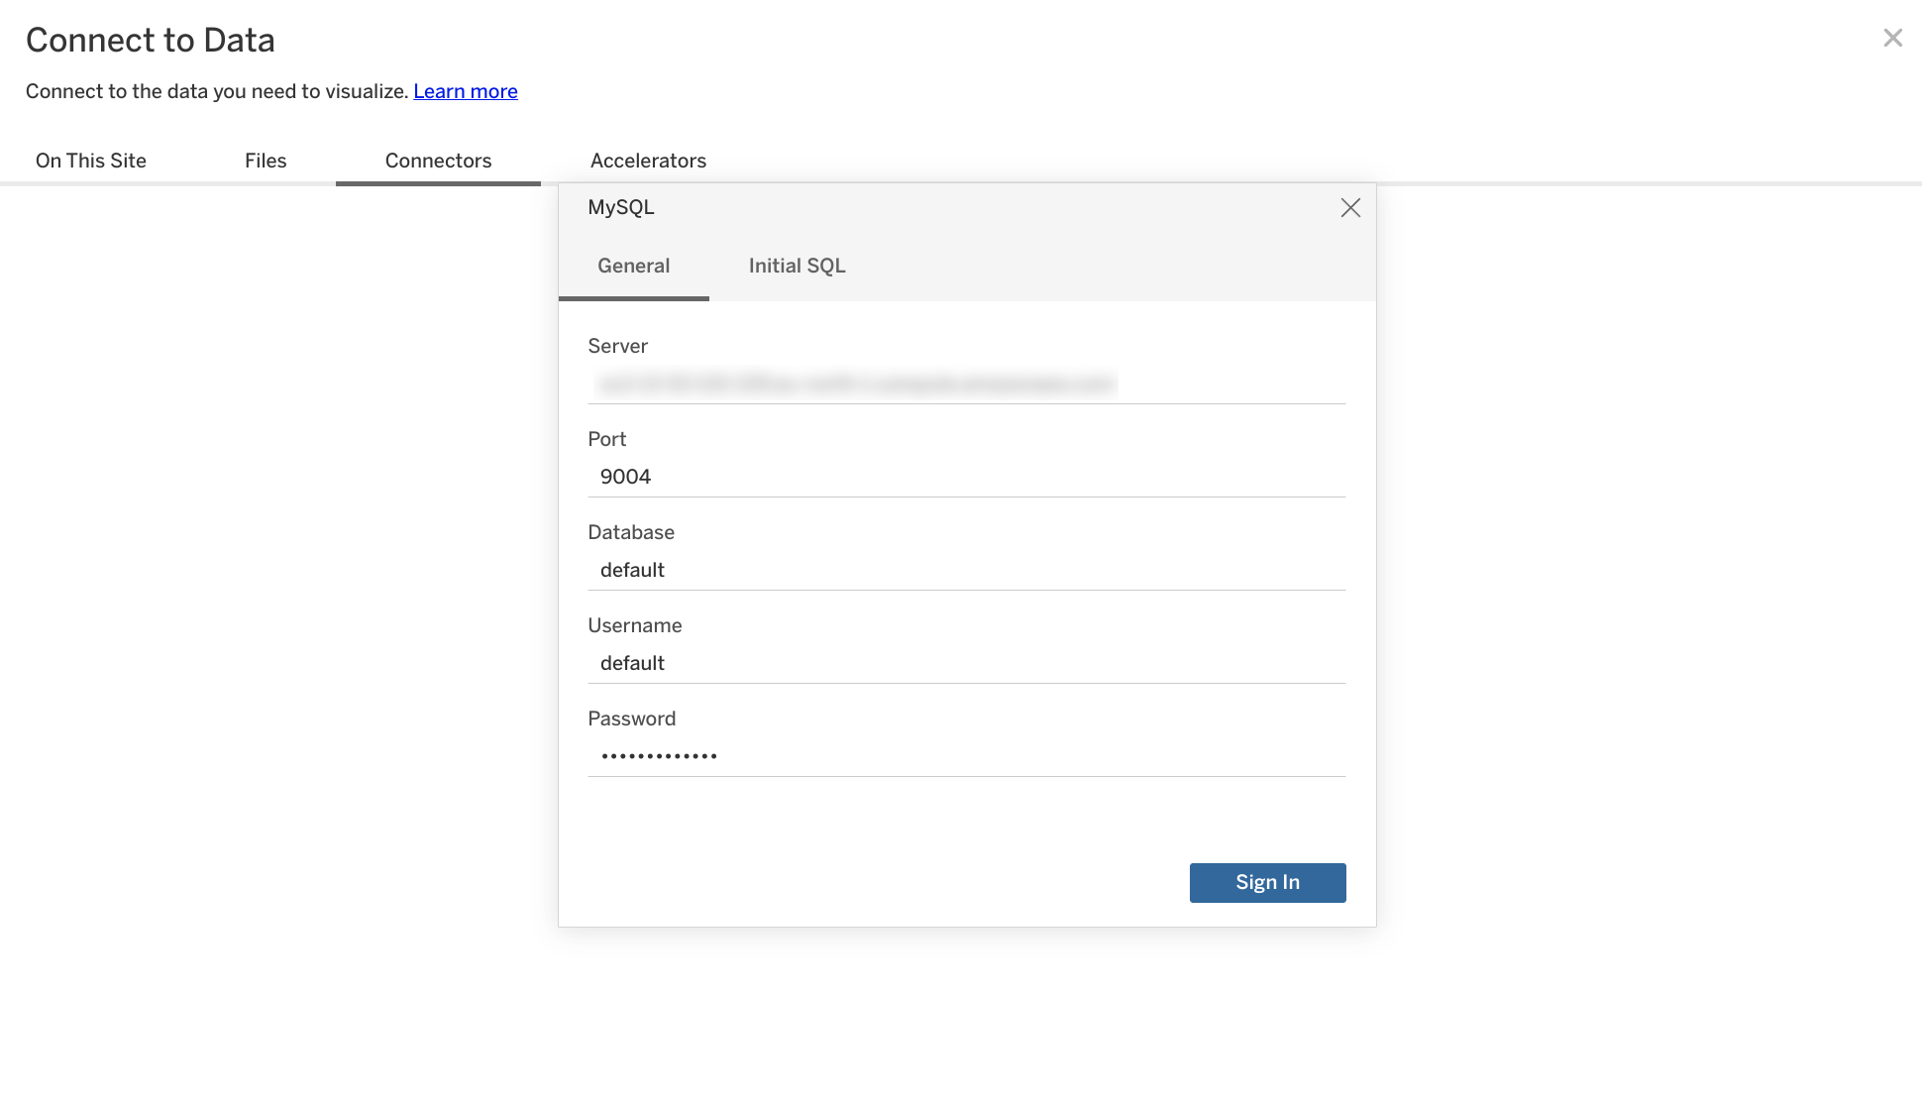Click the Port field showing 9004
Viewport: 1922px width, 1104px height.
pos(966,476)
